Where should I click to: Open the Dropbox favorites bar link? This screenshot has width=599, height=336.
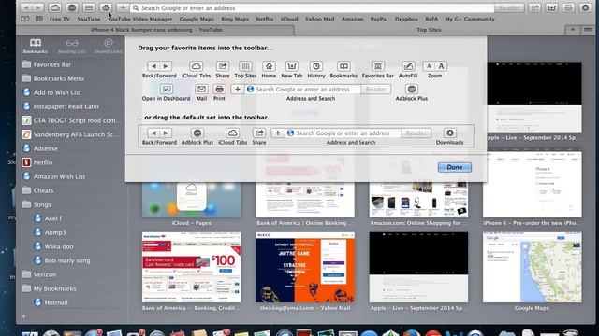pos(406,19)
